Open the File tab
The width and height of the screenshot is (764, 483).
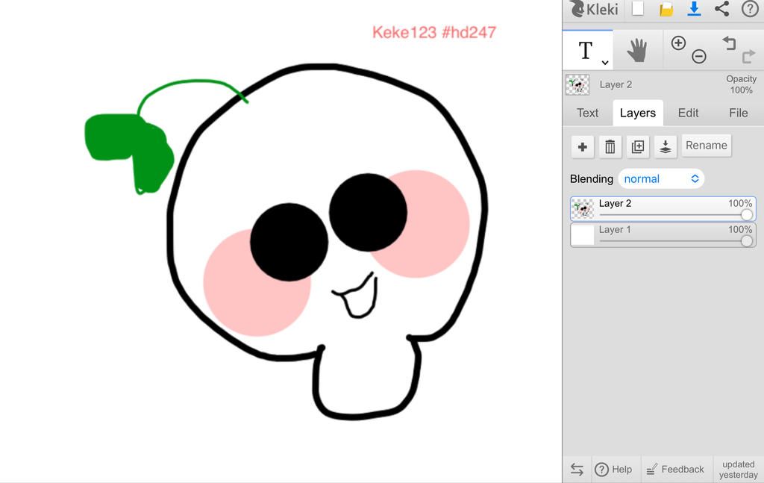coord(738,113)
